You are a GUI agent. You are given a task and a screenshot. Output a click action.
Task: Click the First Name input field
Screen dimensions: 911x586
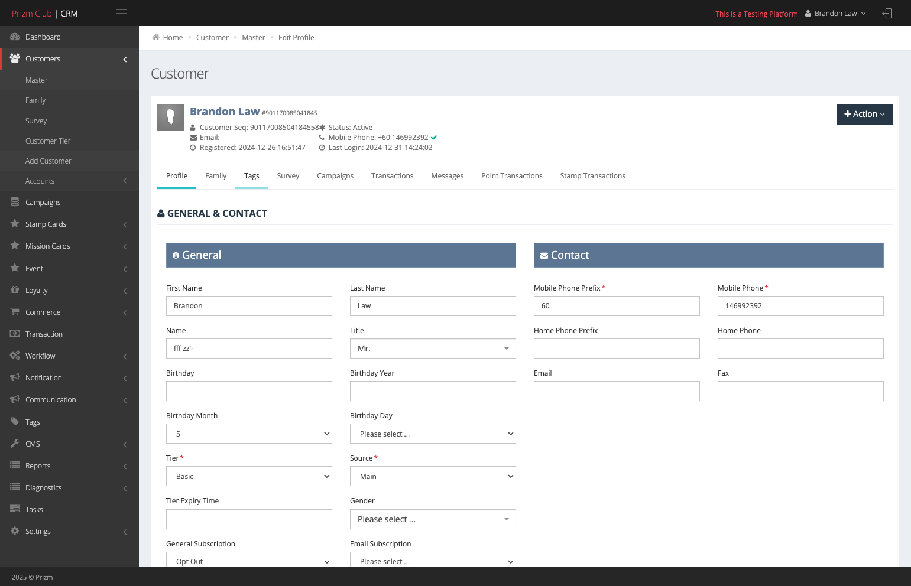[249, 306]
